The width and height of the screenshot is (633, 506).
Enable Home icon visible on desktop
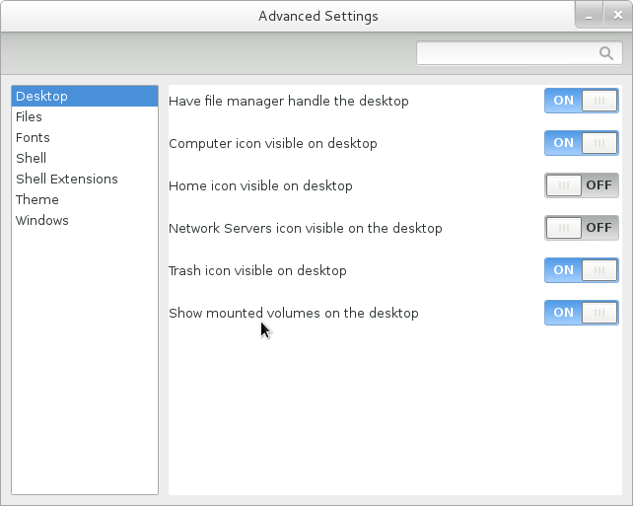pyautogui.click(x=582, y=185)
